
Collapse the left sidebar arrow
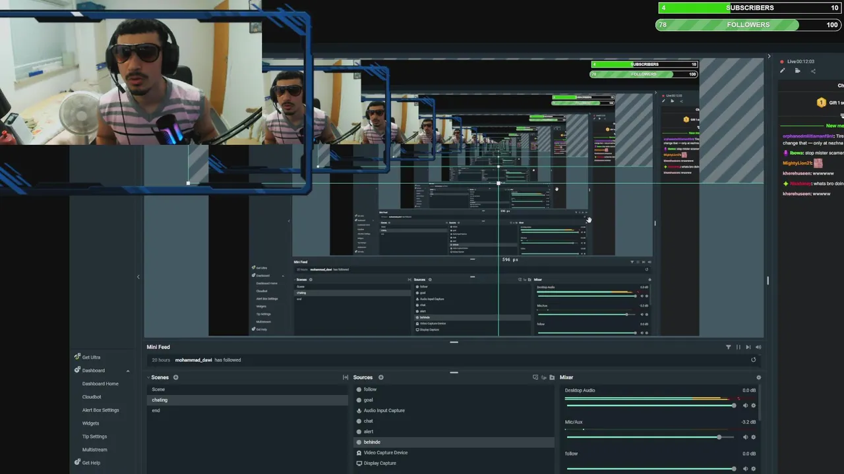[138, 277]
